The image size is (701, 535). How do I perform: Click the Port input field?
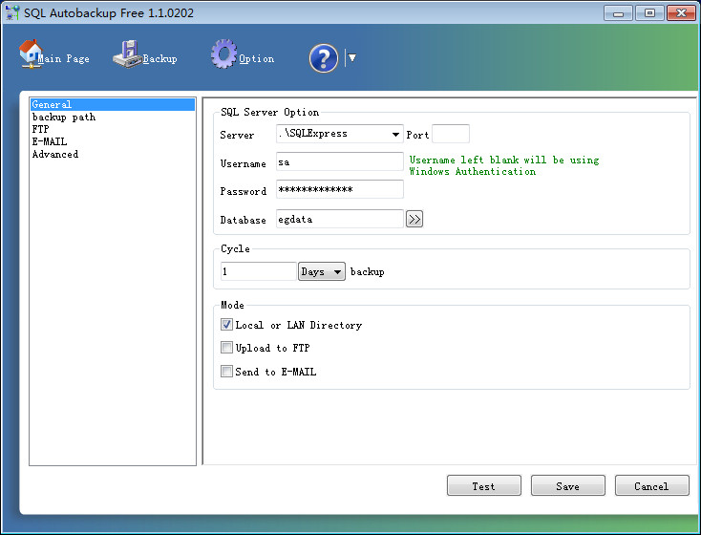coord(451,134)
